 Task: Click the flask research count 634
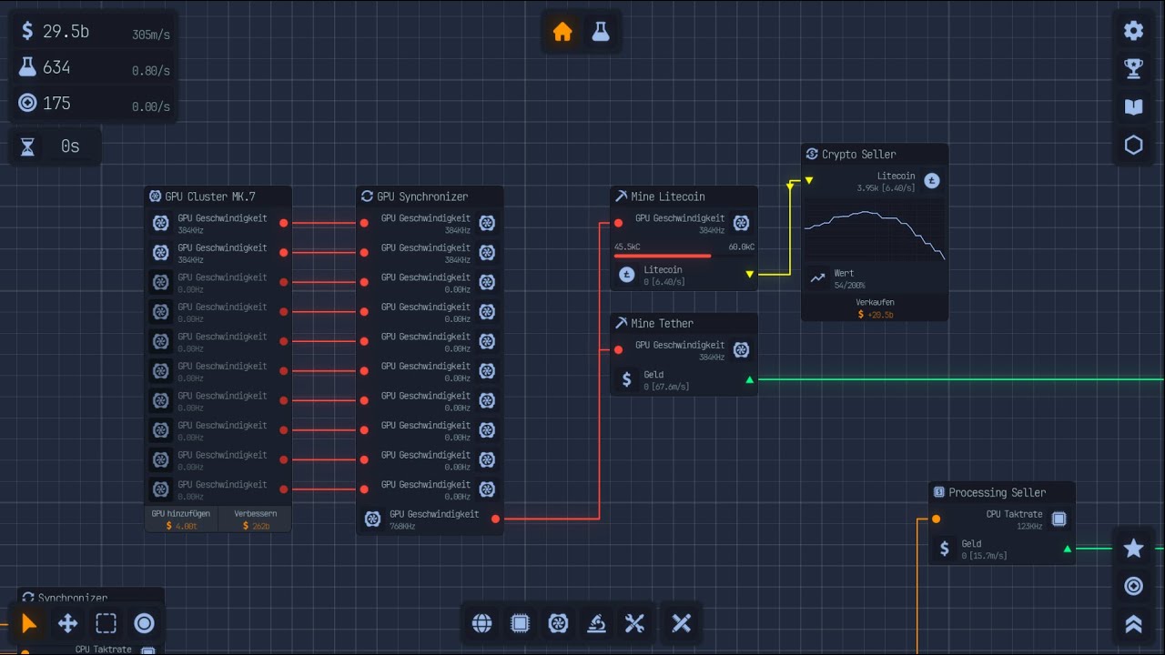[x=56, y=67]
